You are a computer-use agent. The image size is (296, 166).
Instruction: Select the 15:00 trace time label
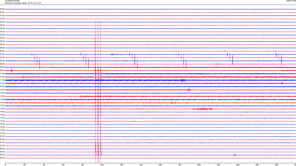pos(2,105)
